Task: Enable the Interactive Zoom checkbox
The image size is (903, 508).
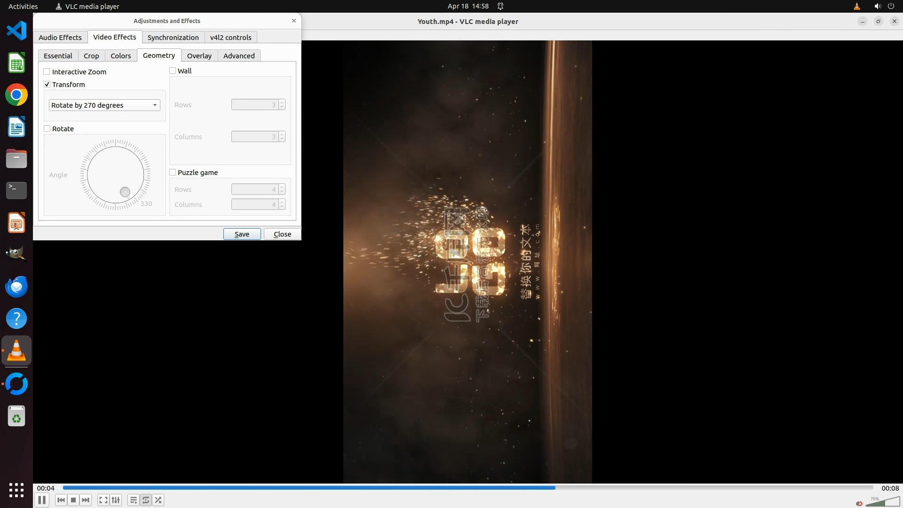Action: click(47, 72)
